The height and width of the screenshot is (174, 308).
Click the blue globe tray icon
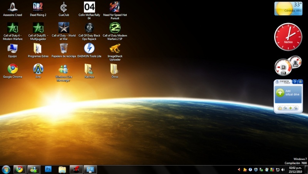(256, 169)
